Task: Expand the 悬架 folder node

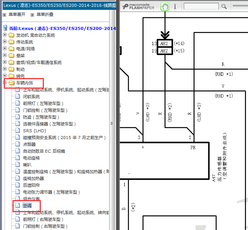Action: tap(5, 55)
